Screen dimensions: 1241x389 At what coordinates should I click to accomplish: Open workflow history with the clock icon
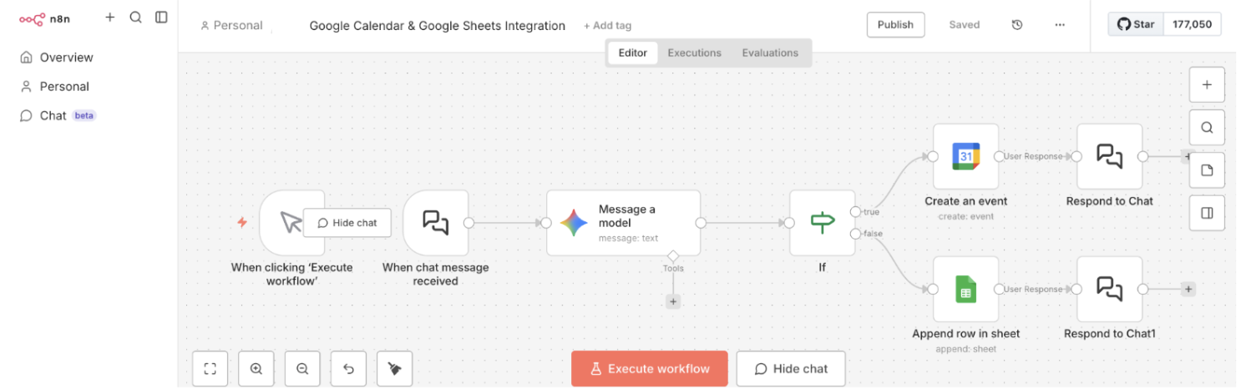coord(1017,25)
